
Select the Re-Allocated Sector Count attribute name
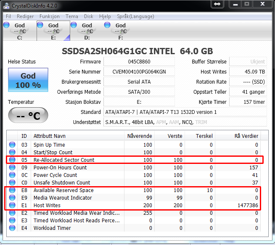click(64, 160)
